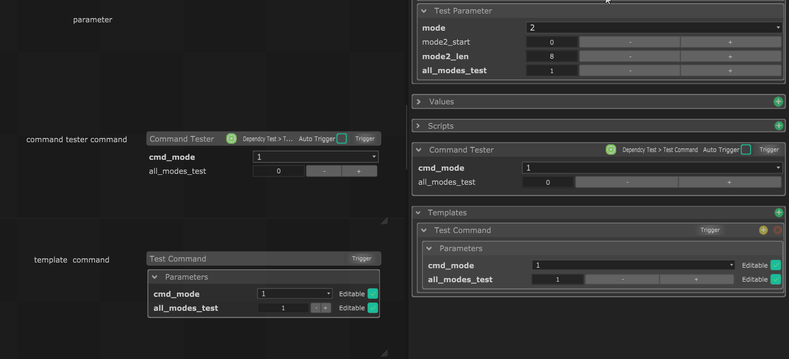Viewport: 789px width, 359px height.
Task: Click resize grip of command tester box
Action: click(x=384, y=221)
